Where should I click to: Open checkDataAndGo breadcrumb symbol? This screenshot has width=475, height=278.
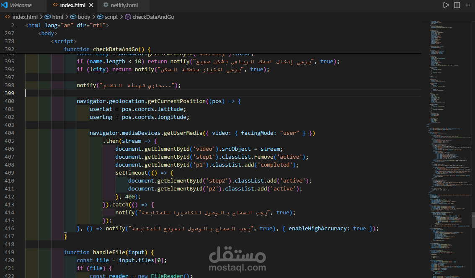[x=153, y=17]
